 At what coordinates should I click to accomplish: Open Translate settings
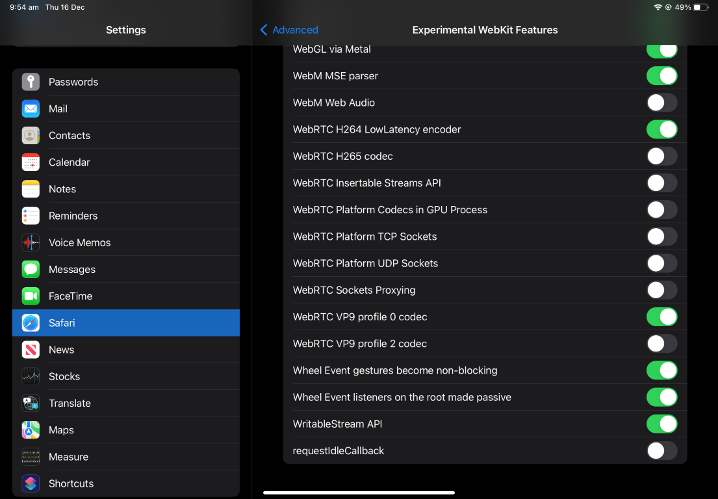coord(126,403)
